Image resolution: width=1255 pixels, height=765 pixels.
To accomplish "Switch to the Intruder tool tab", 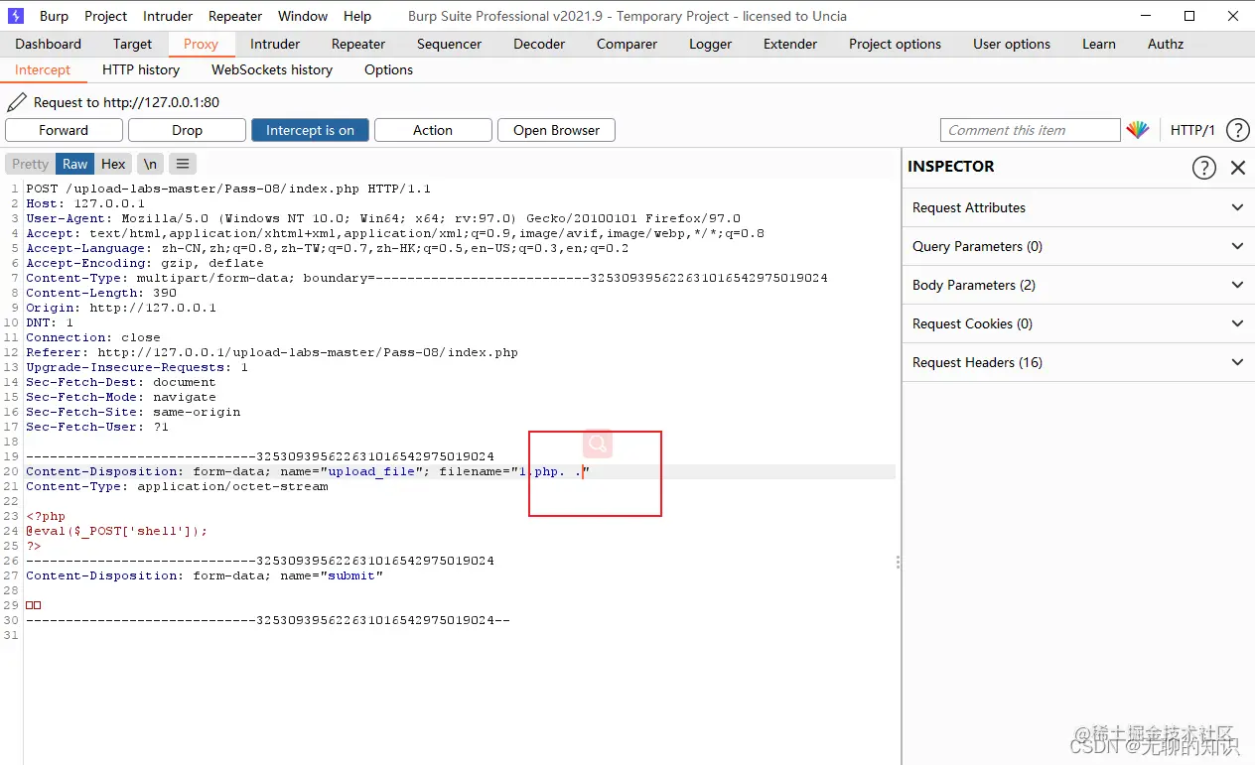I will coord(275,44).
